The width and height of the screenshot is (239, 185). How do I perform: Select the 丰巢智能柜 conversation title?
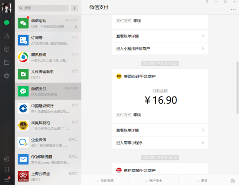coord(41,123)
